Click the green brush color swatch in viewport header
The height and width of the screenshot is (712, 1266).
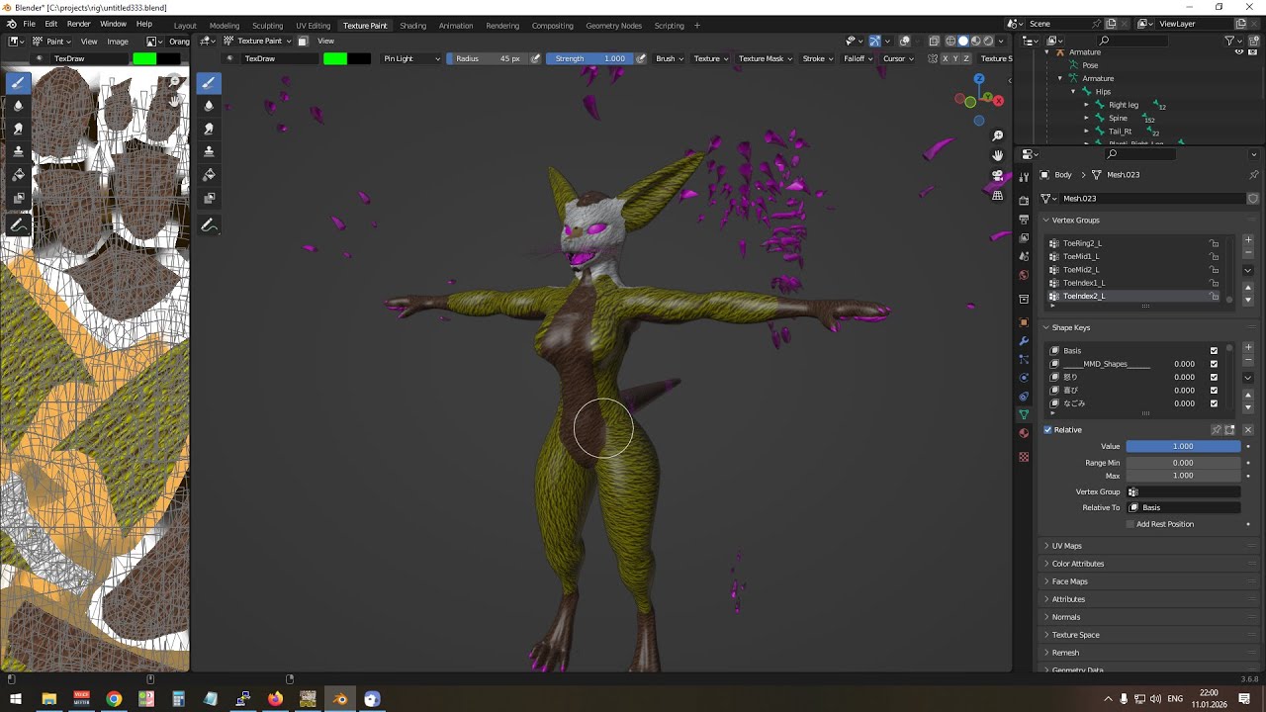pyautogui.click(x=335, y=58)
